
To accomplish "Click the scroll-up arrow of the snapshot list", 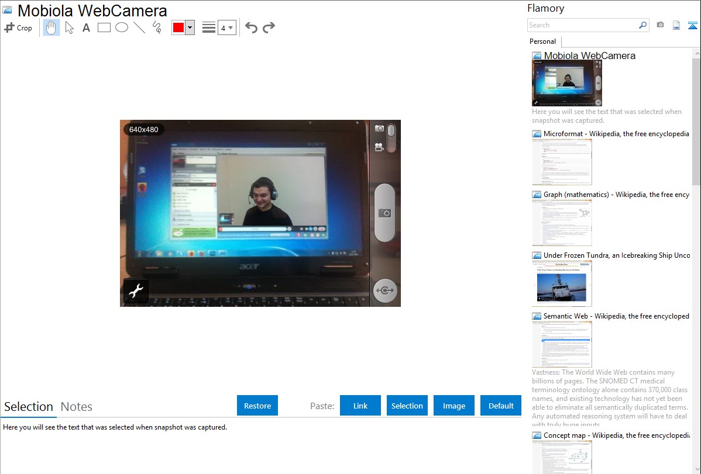I will (x=696, y=53).
